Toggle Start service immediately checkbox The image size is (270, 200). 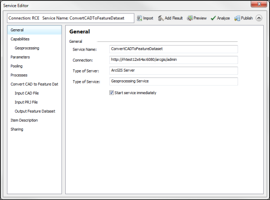click(x=112, y=93)
